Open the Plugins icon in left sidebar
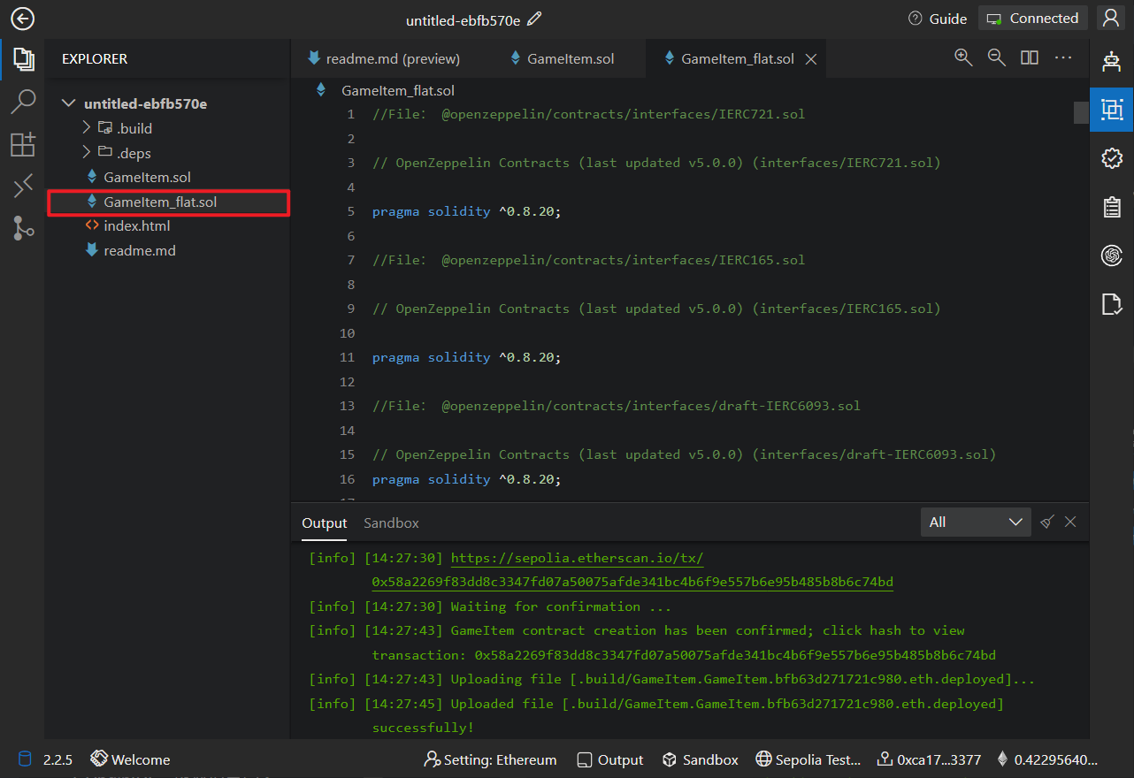The image size is (1134, 778). [x=23, y=144]
